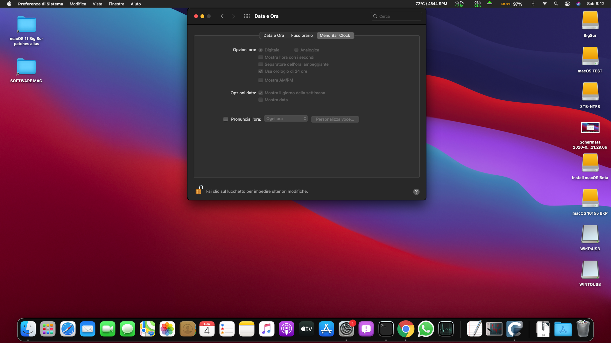Open Messages app in the Dock

(127, 329)
